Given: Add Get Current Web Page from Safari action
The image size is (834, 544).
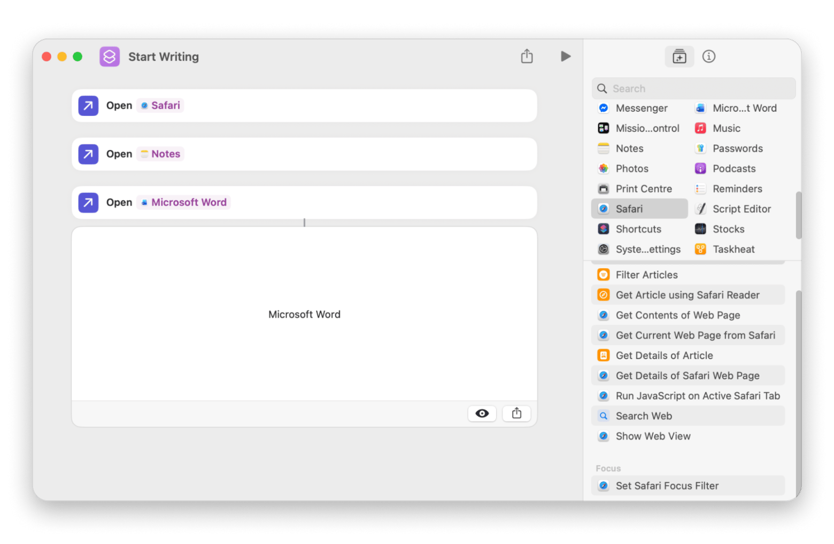Looking at the screenshot, I should [x=688, y=335].
